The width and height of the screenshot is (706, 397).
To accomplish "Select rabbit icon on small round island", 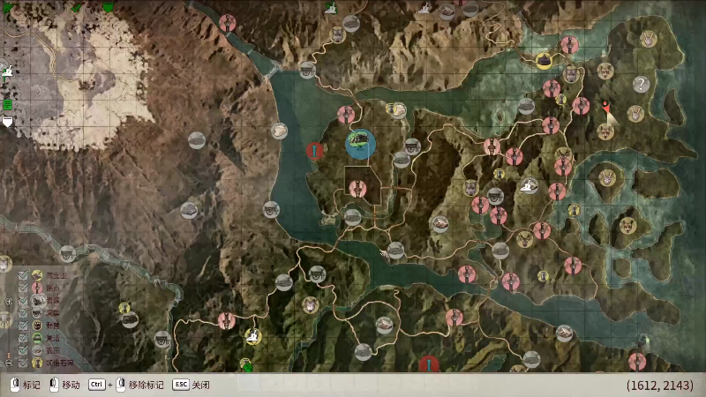I will coord(607,178).
